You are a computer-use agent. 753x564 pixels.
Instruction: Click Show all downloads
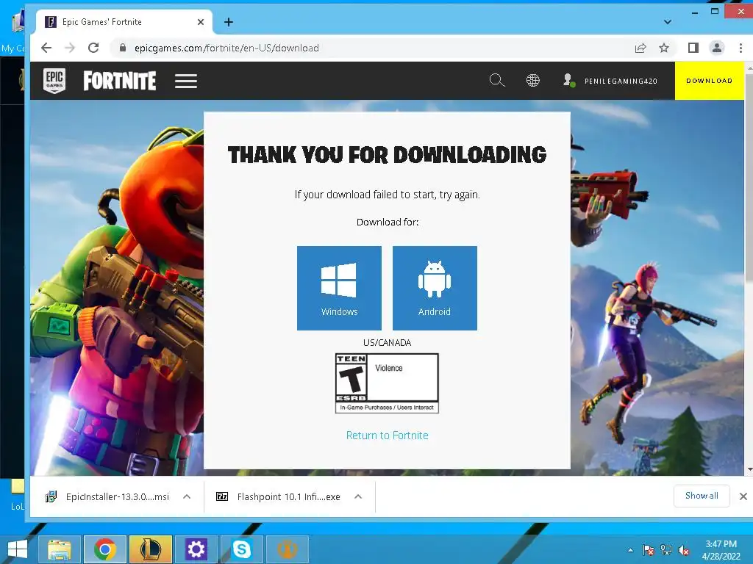(702, 496)
